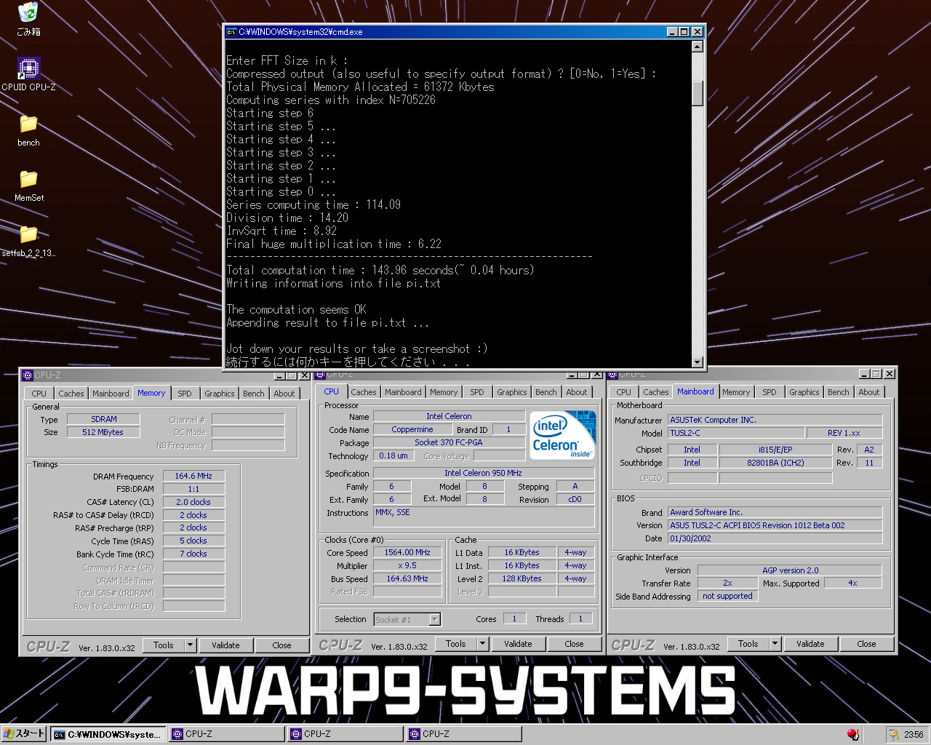This screenshot has width=931, height=745.
Task: Click the Close button in the right CPU-Z window
Action: pyautogui.click(x=866, y=644)
